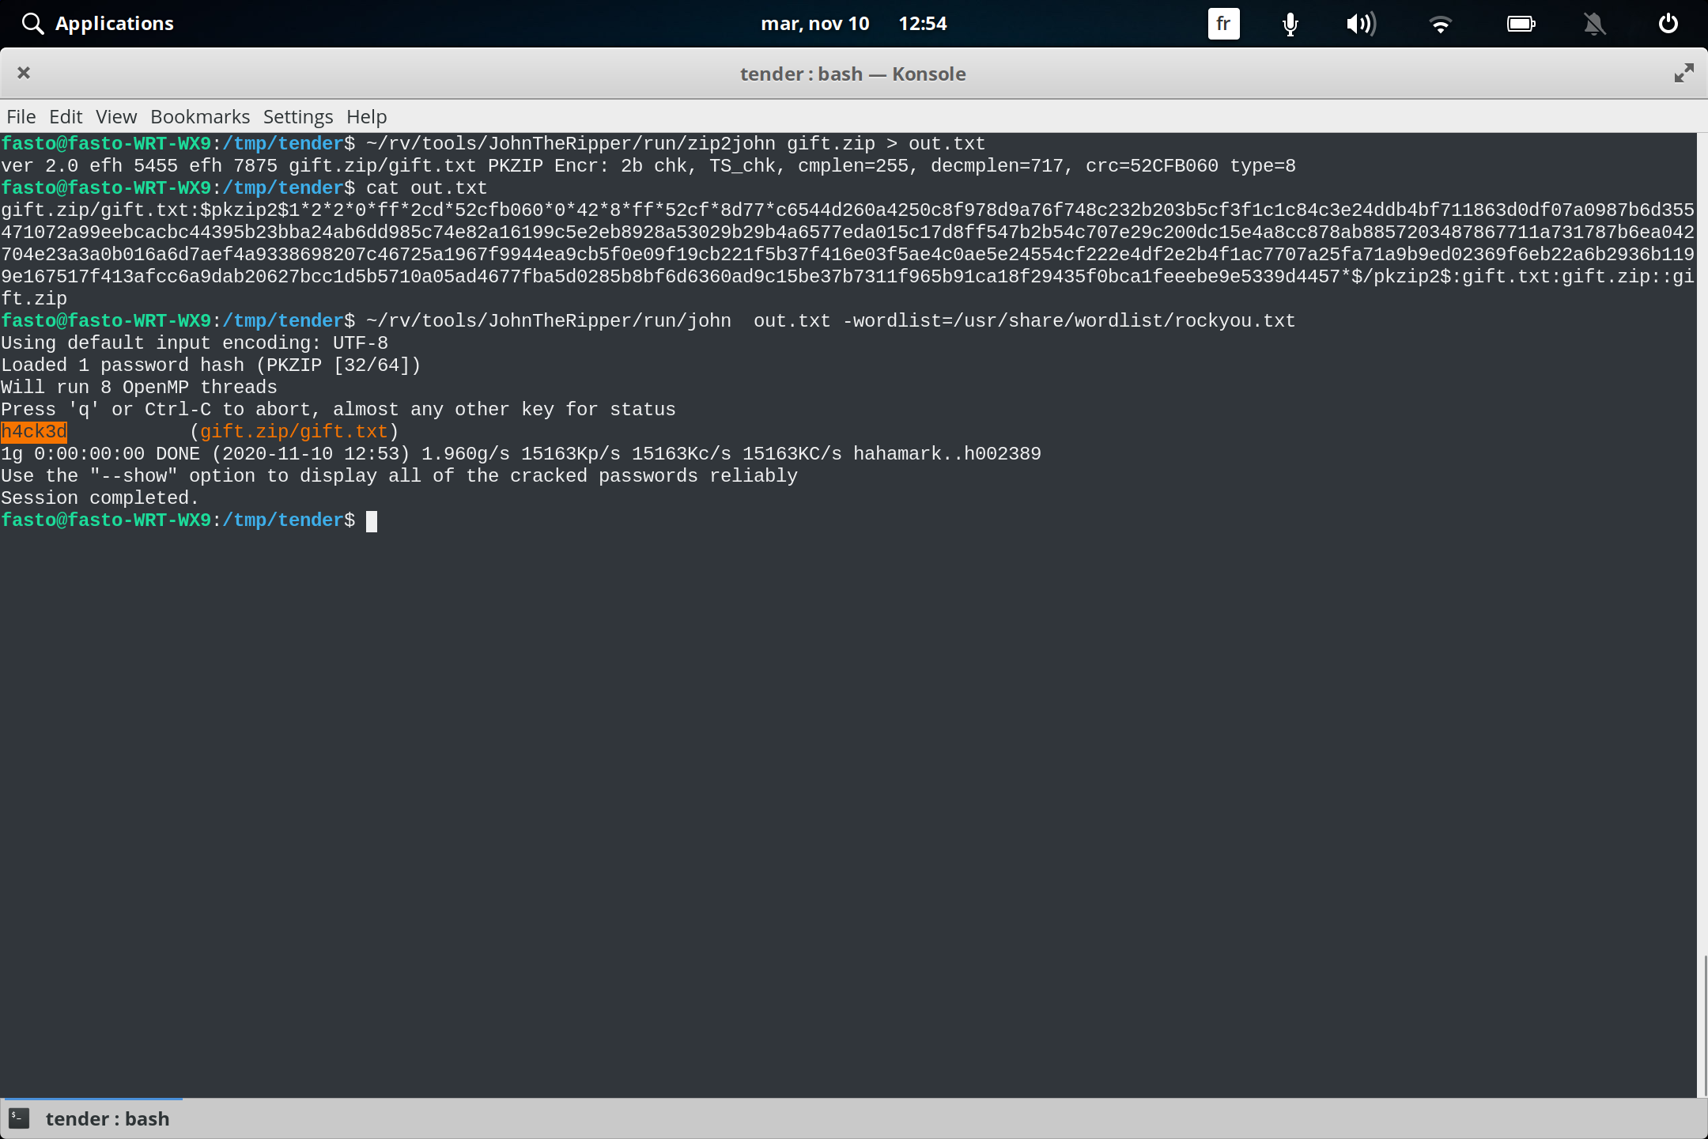Check the battery status icon
The width and height of the screenshot is (1708, 1139).
pos(1521,24)
